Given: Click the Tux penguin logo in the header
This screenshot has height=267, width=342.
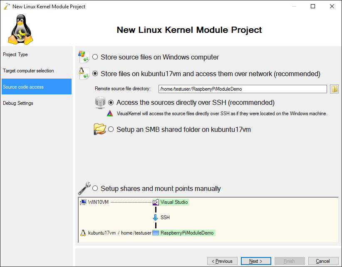Looking at the screenshot, I should (x=20, y=30).
